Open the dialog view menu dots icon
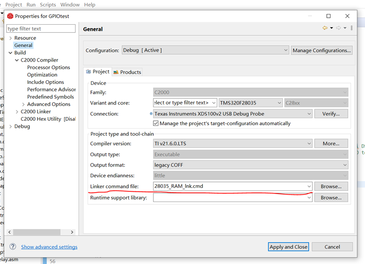 [351, 28]
